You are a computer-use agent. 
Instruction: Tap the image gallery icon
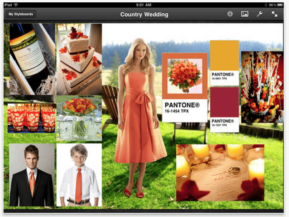(244, 14)
